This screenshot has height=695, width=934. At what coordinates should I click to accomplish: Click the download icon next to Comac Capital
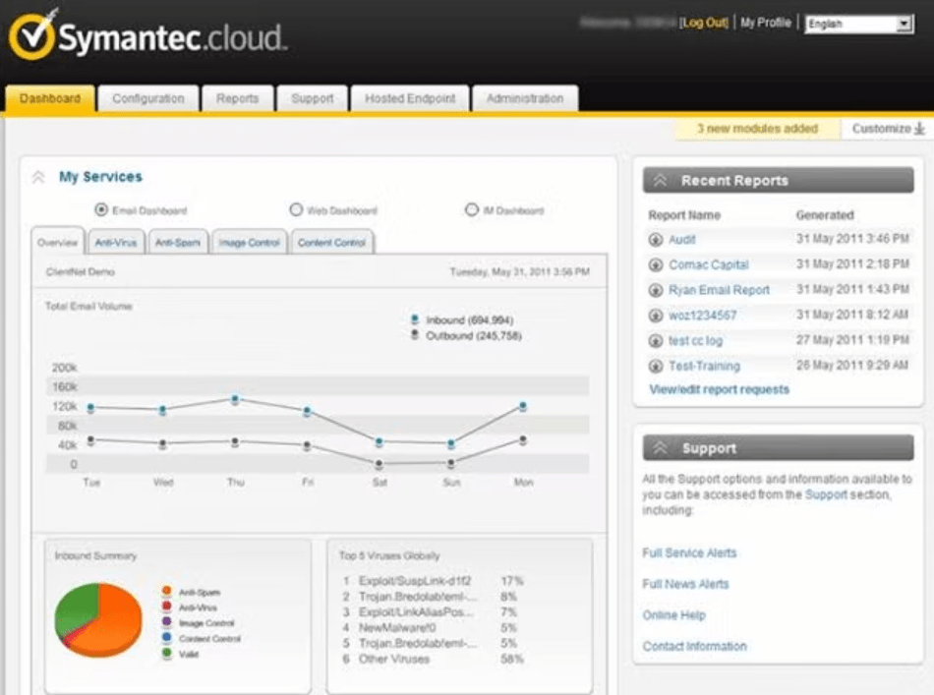click(656, 264)
